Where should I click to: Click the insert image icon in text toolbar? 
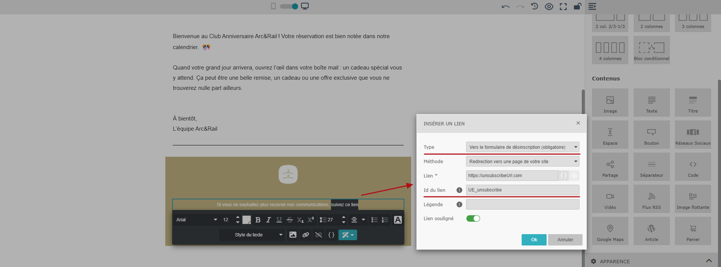(293, 235)
